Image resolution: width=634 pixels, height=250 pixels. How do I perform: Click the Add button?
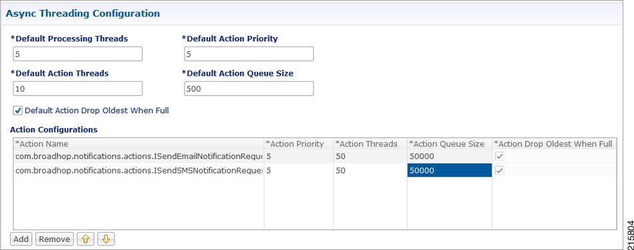(x=21, y=239)
